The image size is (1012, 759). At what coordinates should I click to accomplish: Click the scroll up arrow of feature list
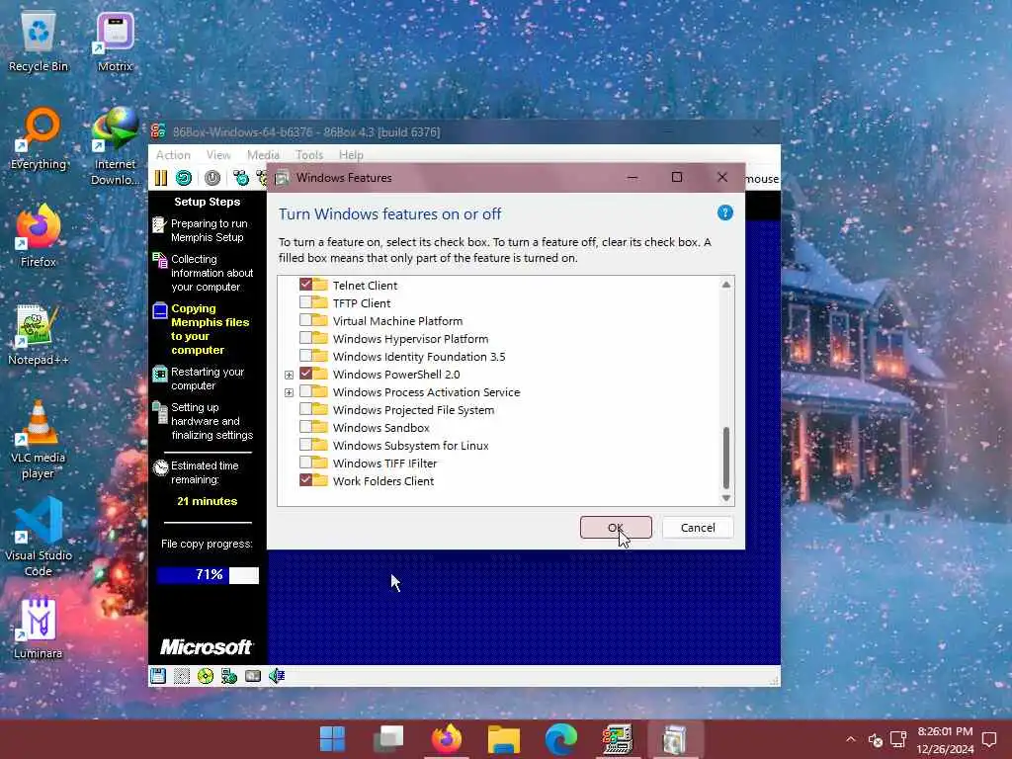click(x=726, y=285)
